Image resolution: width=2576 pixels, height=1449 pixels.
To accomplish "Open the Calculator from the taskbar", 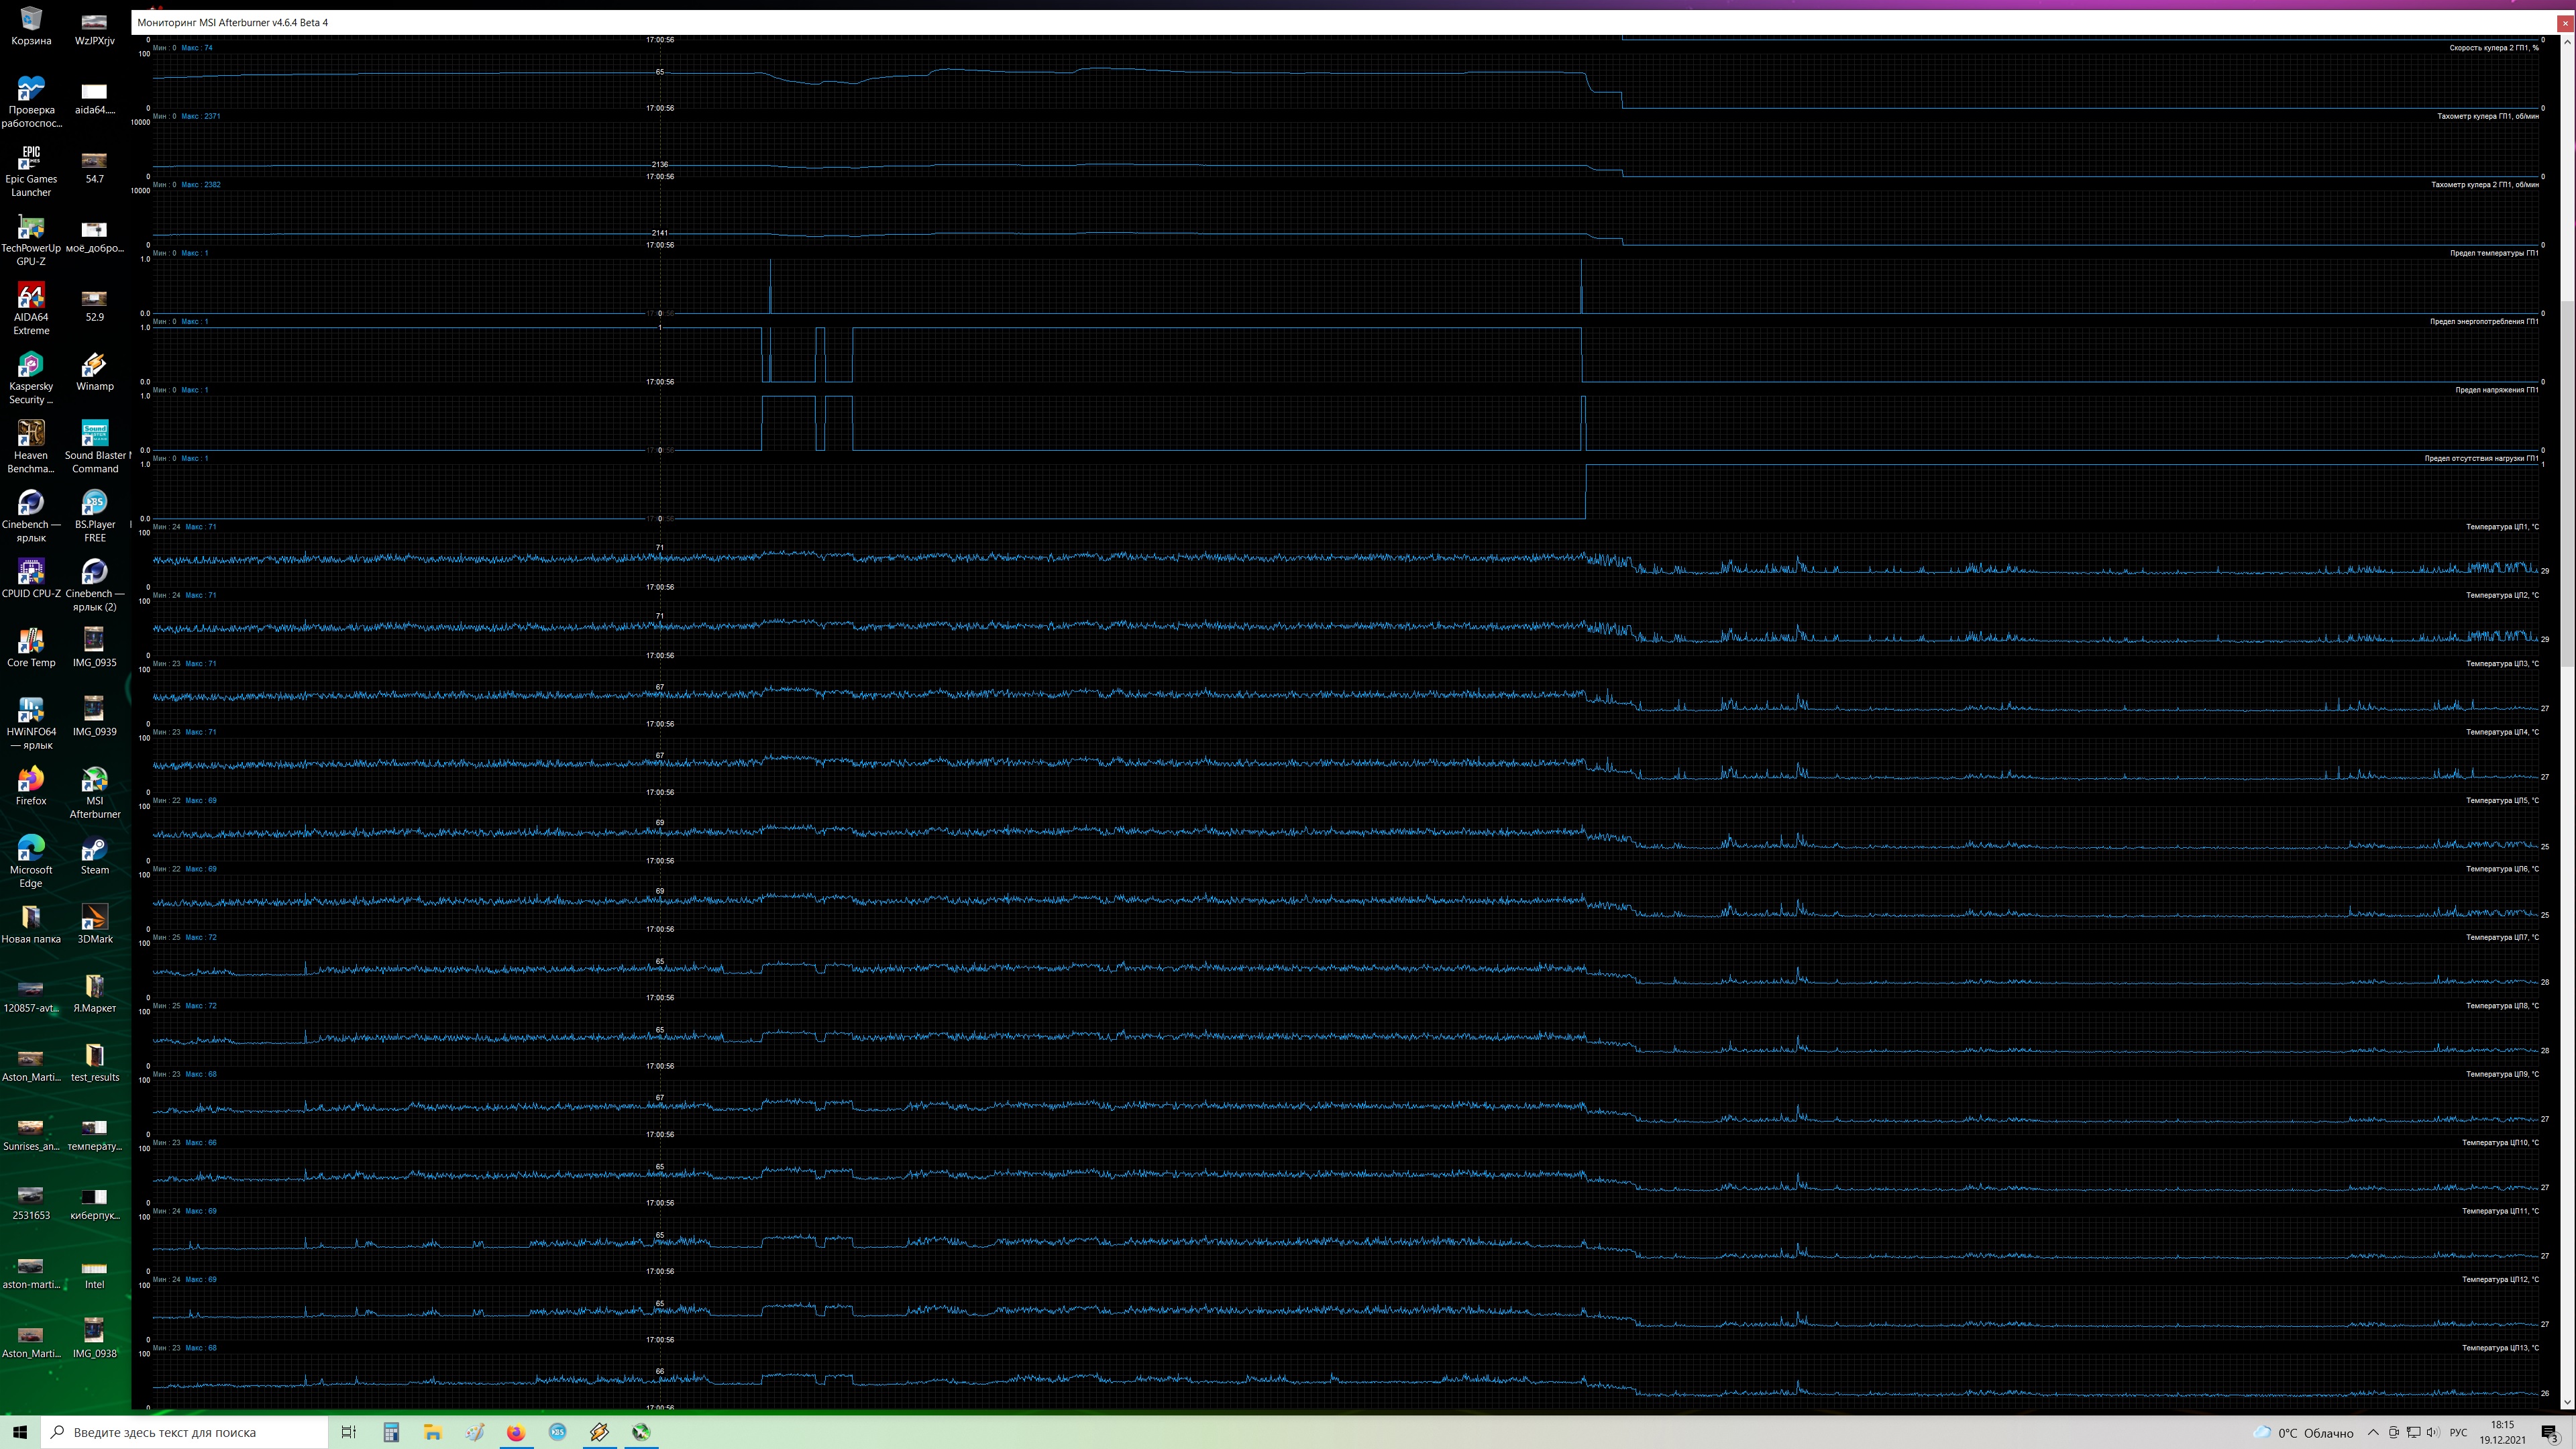I will (x=391, y=1432).
